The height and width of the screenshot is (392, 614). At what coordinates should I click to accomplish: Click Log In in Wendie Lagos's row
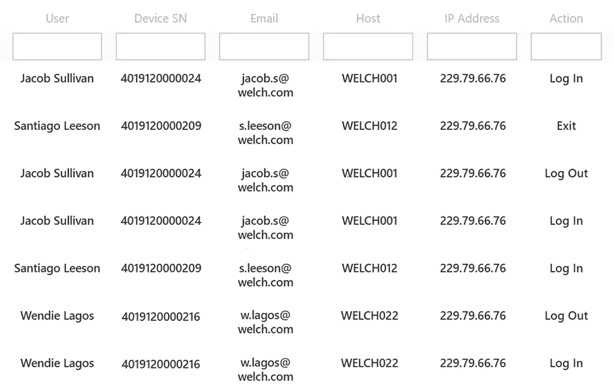566,364
